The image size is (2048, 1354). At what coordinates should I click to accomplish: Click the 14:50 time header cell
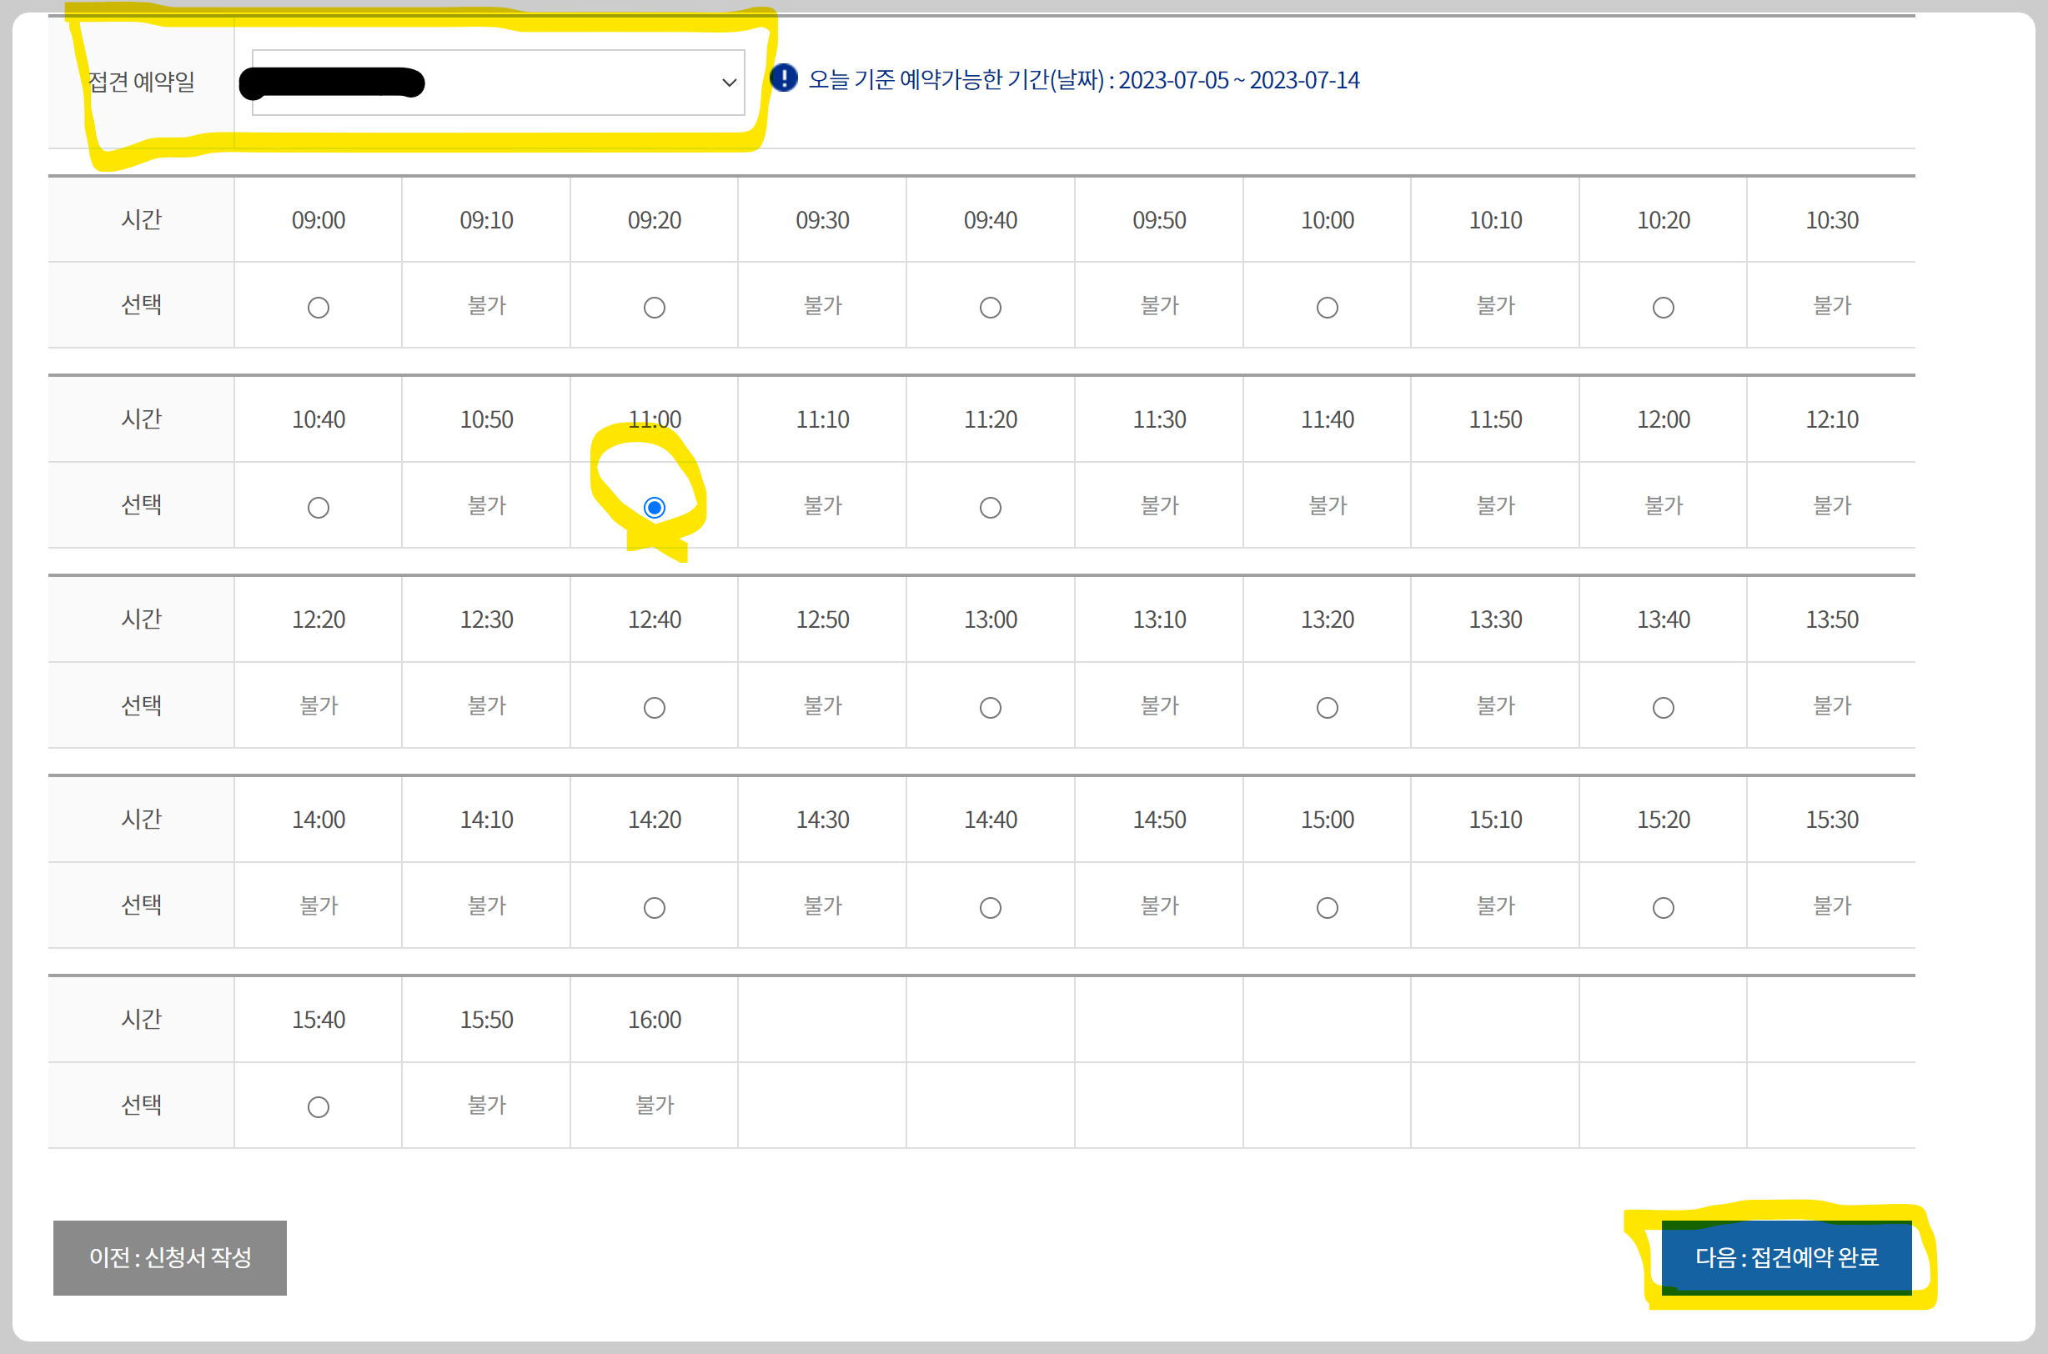click(x=1159, y=820)
